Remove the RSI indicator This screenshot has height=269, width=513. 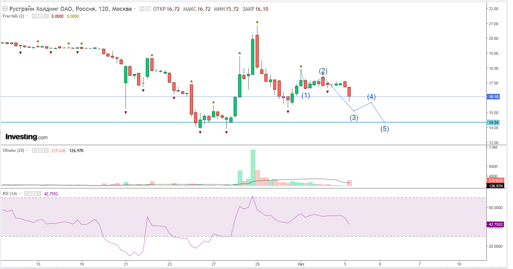[39, 194]
